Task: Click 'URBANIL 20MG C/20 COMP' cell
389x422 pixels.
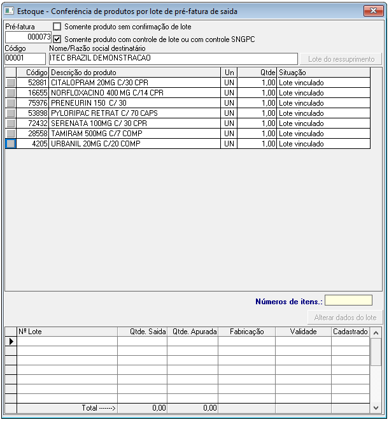Action: tap(134, 144)
